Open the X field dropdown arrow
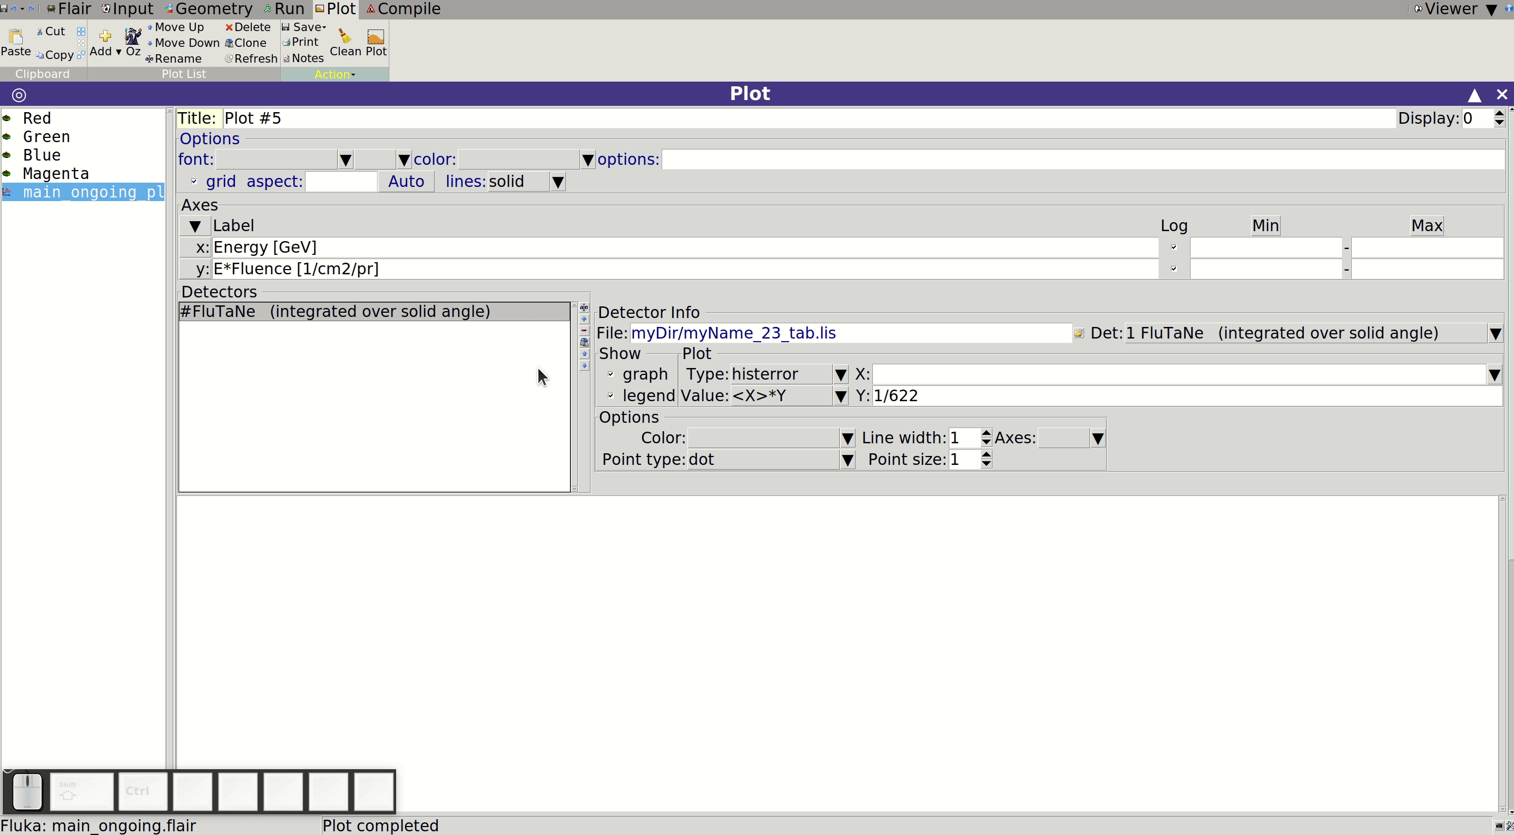The height and width of the screenshot is (835, 1514). click(x=1495, y=375)
